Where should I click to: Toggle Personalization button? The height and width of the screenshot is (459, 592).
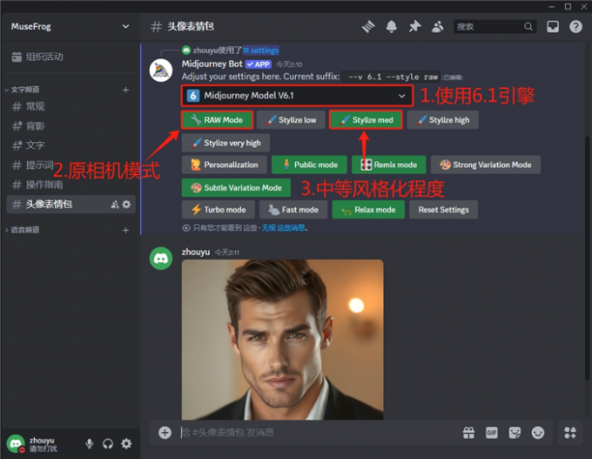[225, 165]
